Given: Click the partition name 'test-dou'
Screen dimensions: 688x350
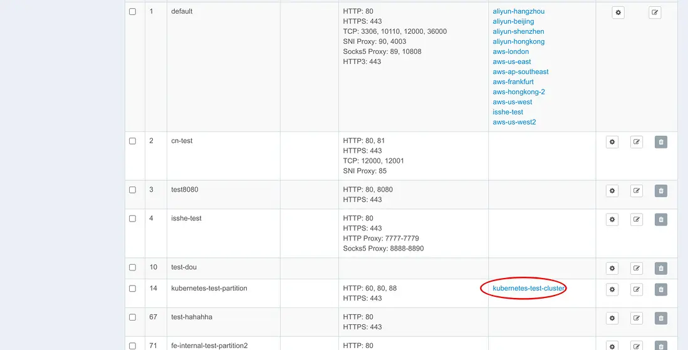Looking at the screenshot, I should click(184, 267).
